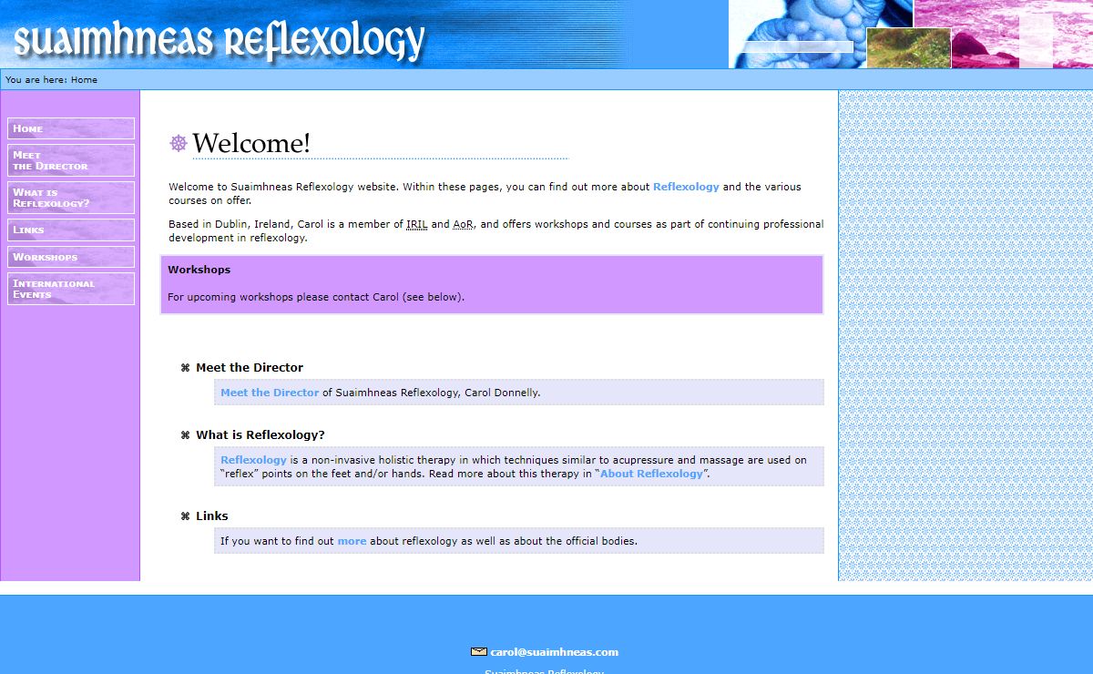Click the AoR abbreviation
1093x674 pixels.
pyautogui.click(x=463, y=224)
